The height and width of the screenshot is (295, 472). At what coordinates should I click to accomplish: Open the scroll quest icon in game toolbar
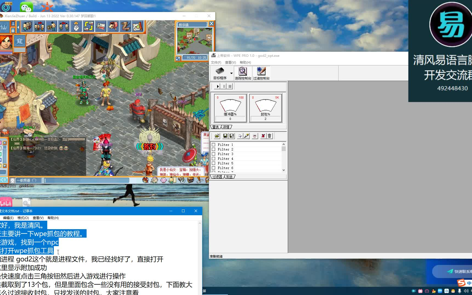click(125, 26)
